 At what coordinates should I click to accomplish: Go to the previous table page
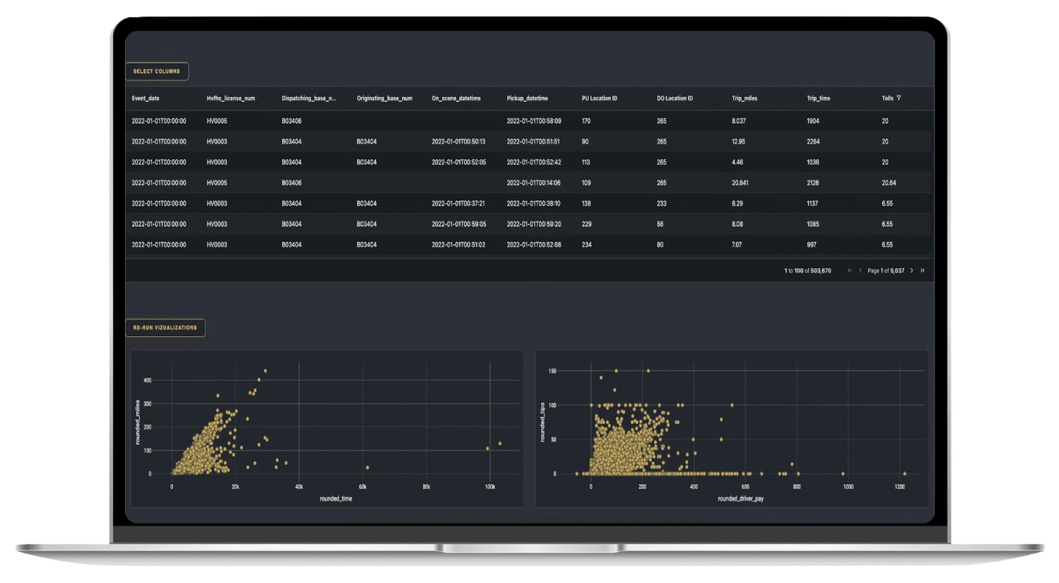[860, 271]
